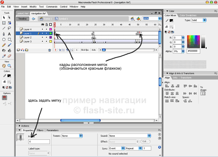Pick the Lasso tool
Image resolution: width=218 pixels, height=157 pixels.
point(9,28)
